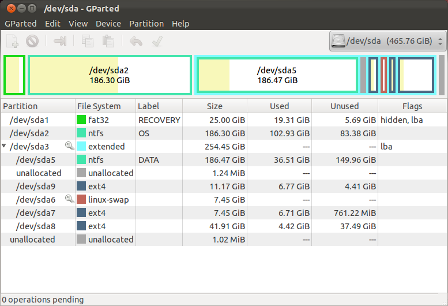Click the key icon beside /dev/sda6

[x=69, y=199]
